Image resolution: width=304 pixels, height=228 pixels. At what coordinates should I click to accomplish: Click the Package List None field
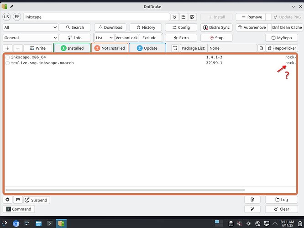click(232, 48)
